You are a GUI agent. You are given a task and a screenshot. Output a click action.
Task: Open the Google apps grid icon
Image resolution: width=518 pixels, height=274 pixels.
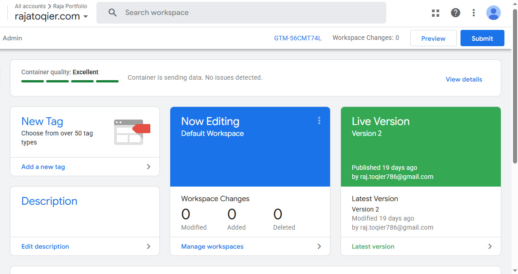[435, 13]
